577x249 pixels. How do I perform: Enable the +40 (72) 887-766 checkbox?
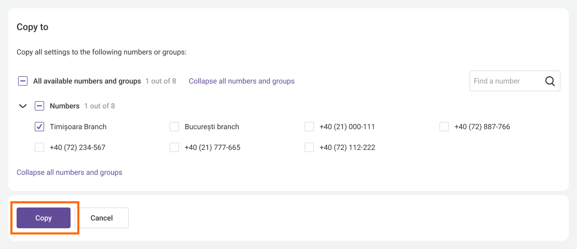point(444,127)
